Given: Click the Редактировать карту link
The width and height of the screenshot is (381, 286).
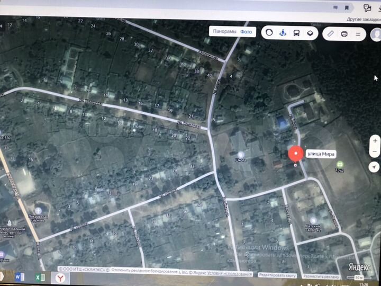Looking at the screenshot, I should point(277,275).
